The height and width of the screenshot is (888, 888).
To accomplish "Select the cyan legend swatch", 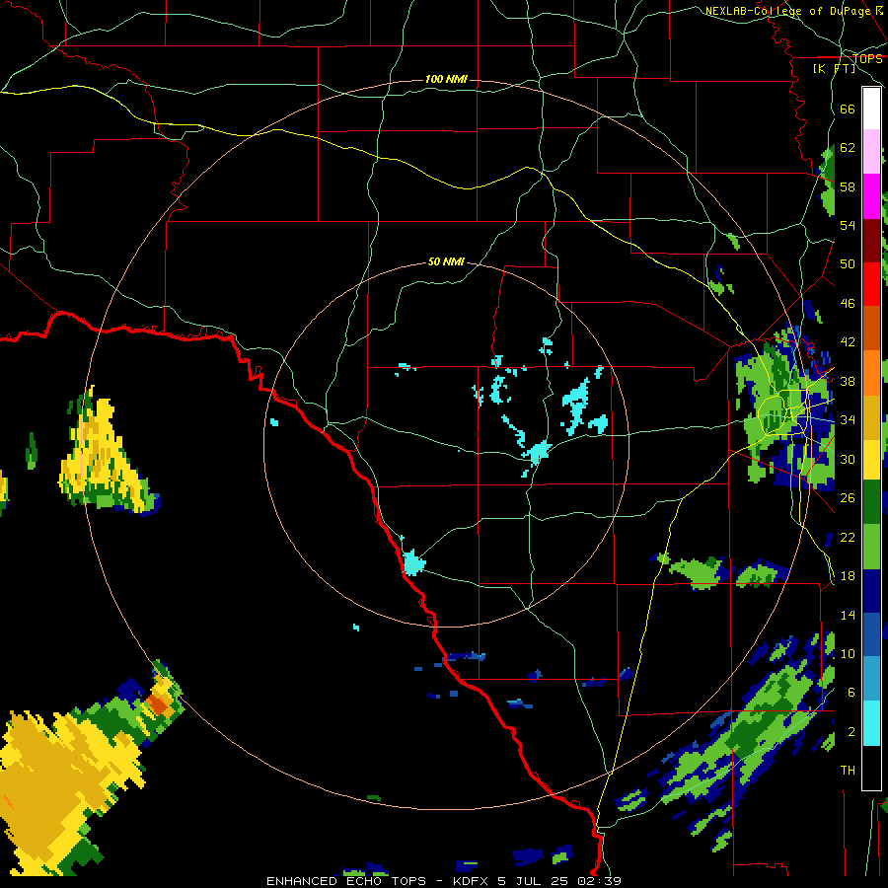I will click(x=871, y=723).
